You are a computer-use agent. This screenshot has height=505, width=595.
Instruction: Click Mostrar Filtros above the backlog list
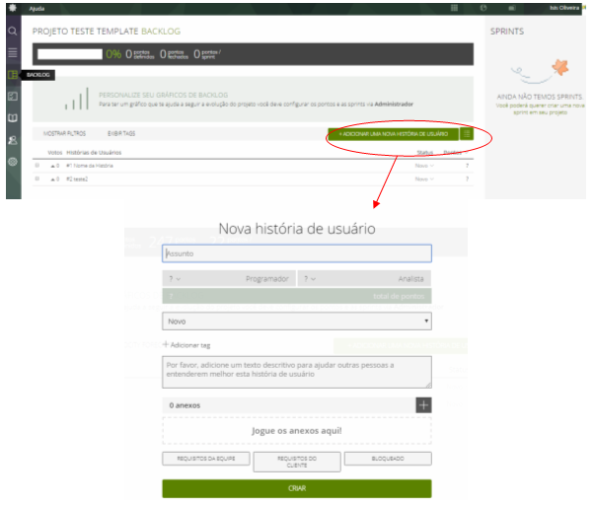[64, 132]
